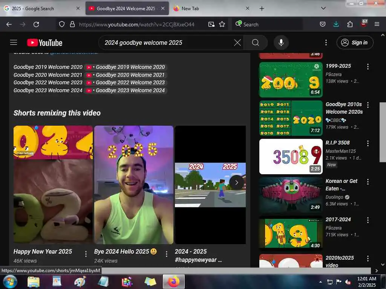Screen dimensions: 386x289
Task: Click the horizontal scrollbar right arrow
Action: pyautogui.click(x=377, y=271)
